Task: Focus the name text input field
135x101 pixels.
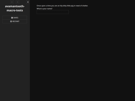Action: tap(52, 12)
